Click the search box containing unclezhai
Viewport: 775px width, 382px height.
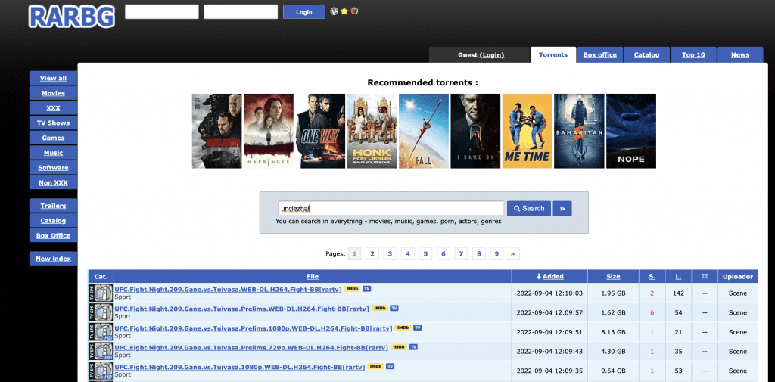391,209
